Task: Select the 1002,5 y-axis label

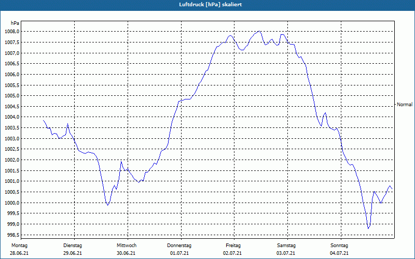Action: pos(12,149)
